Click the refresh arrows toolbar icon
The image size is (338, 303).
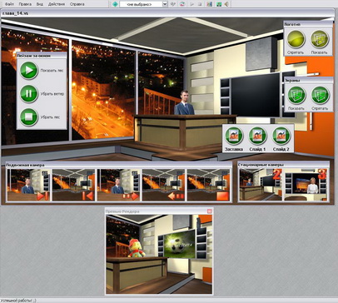182,4
